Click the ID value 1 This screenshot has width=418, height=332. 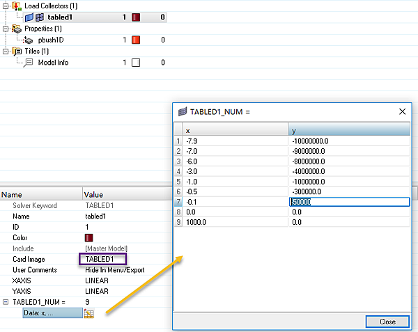pyautogui.click(x=87, y=227)
